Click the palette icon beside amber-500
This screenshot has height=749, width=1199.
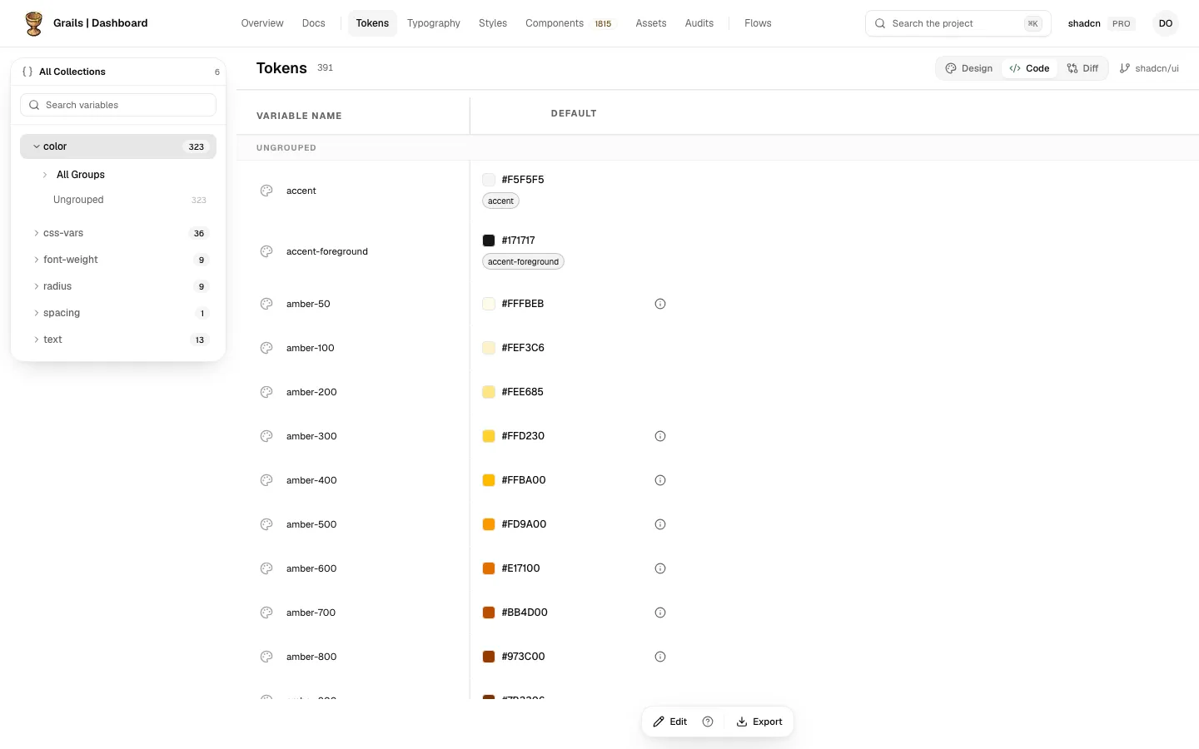pos(266,524)
